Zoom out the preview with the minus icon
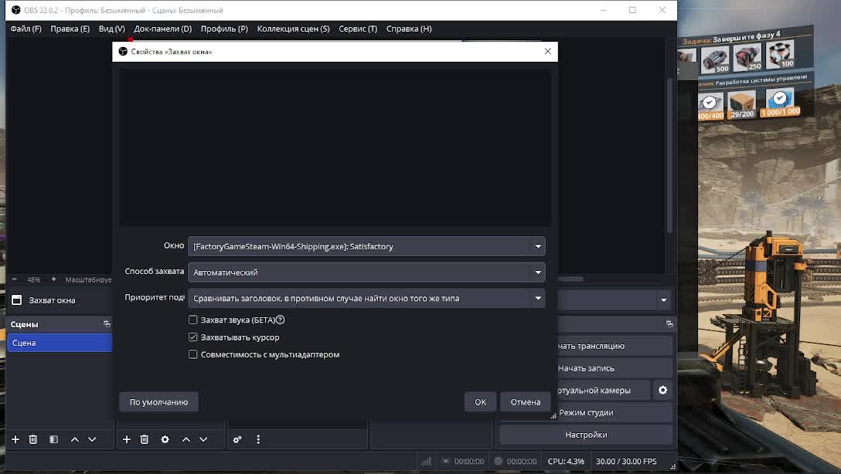Screen dimensions: 841x474 (x=15, y=279)
